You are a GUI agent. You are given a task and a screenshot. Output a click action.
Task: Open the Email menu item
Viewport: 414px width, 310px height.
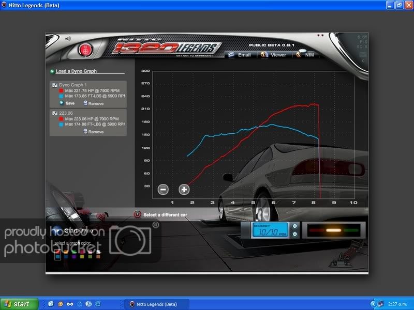[x=244, y=55]
